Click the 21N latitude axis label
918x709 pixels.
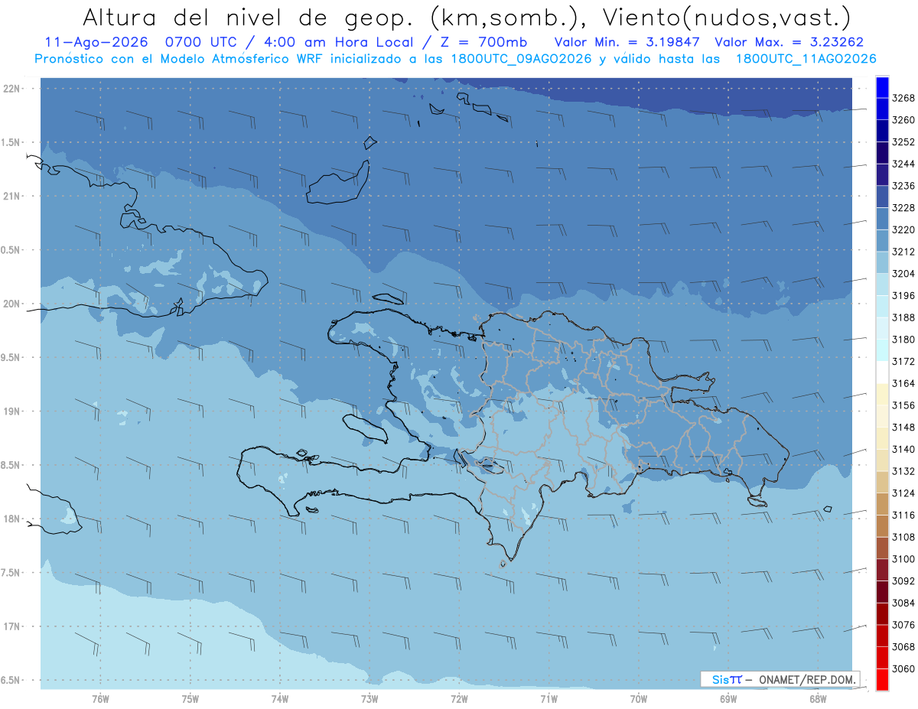tap(13, 196)
